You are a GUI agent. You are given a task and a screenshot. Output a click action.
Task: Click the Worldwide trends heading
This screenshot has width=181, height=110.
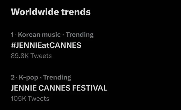51,12
